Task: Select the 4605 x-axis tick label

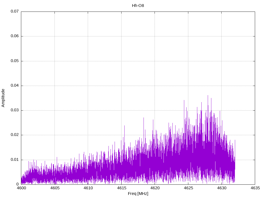Action: pyautogui.click(x=54, y=188)
